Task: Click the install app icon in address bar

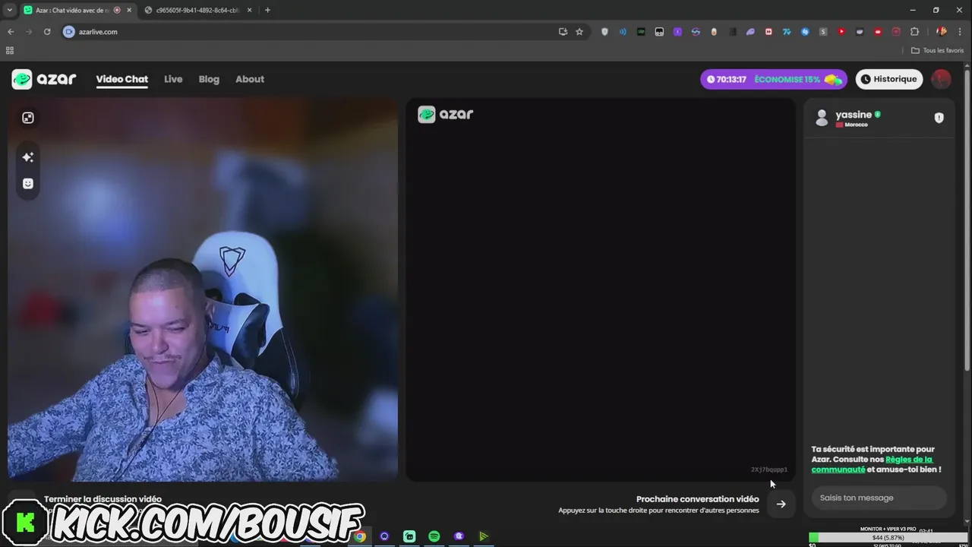Action: pyautogui.click(x=563, y=32)
